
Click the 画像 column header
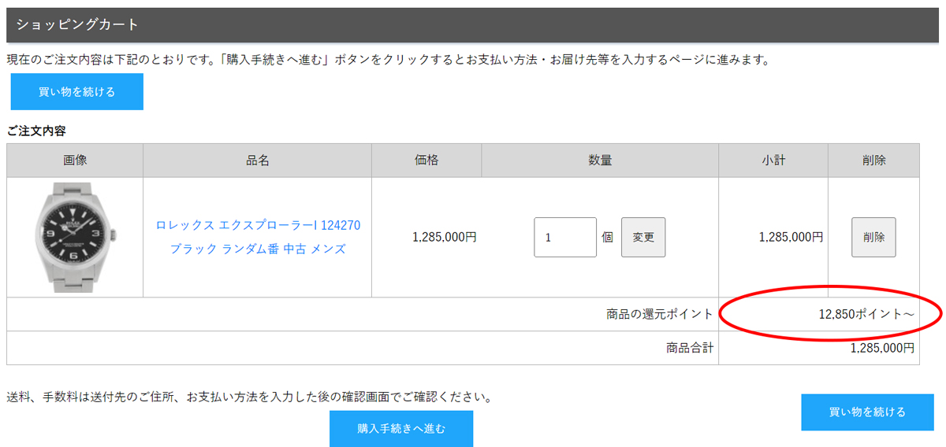click(75, 161)
